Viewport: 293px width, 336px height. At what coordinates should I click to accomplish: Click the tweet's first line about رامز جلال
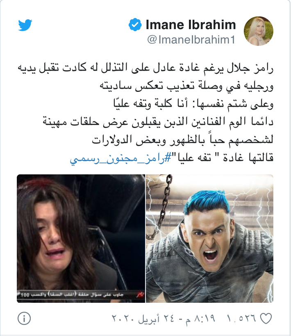tap(145, 69)
